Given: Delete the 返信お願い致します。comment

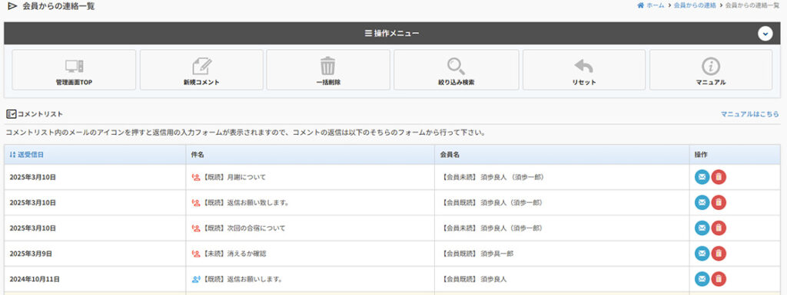Looking at the screenshot, I should point(719,202).
